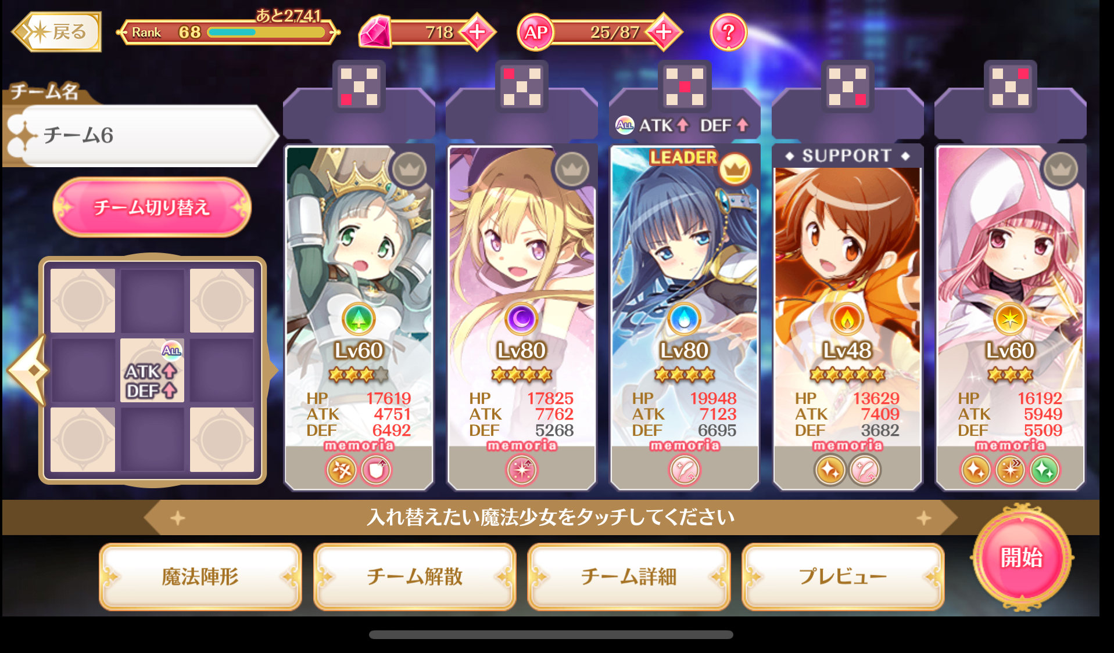Go back with the 戻る button
The height and width of the screenshot is (653, 1114).
point(56,32)
